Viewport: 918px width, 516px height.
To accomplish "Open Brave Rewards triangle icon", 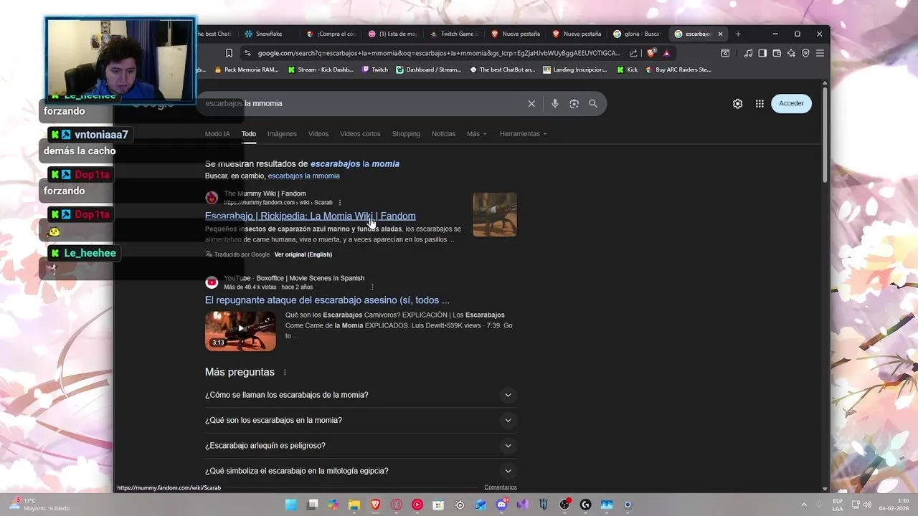I will pyautogui.click(x=666, y=53).
